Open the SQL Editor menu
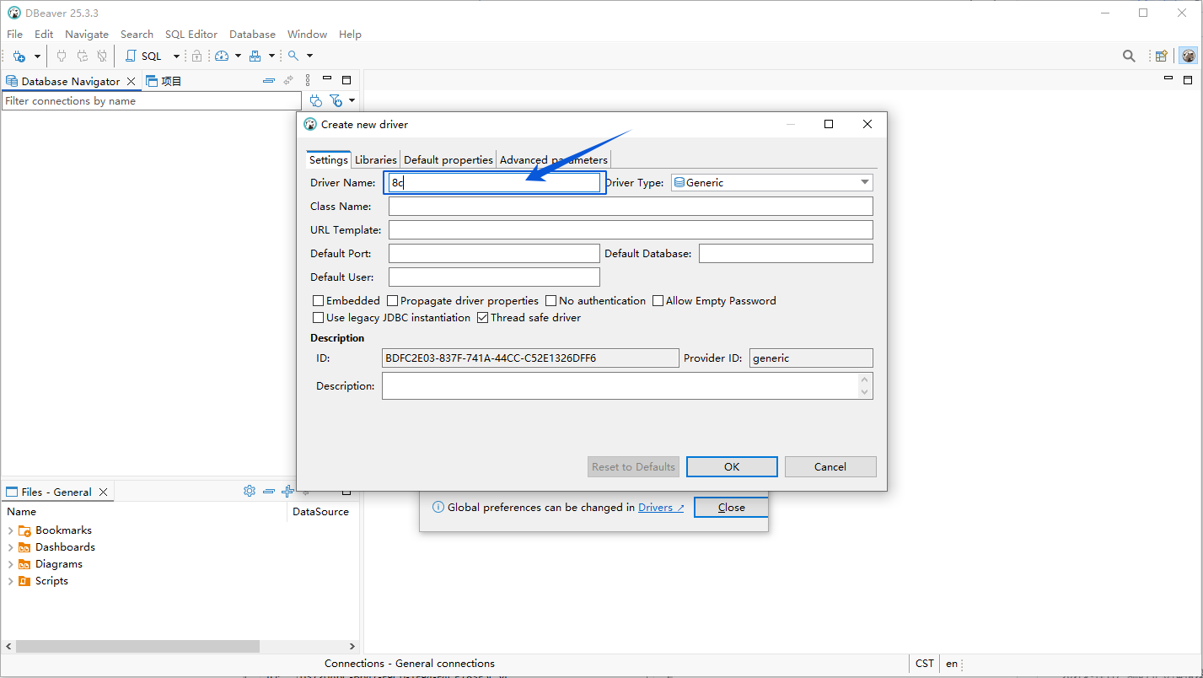The width and height of the screenshot is (1203, 678). [191, 35]
